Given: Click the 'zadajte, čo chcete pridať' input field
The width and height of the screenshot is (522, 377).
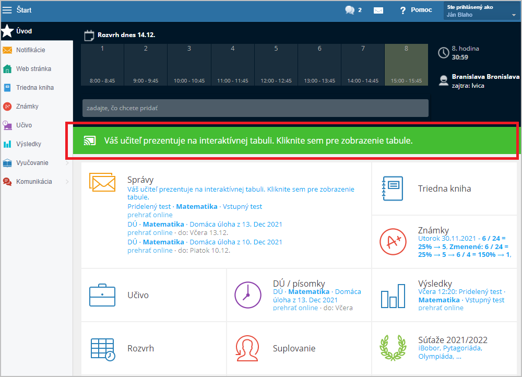Looking at the screenshot, I should point(255,108).
